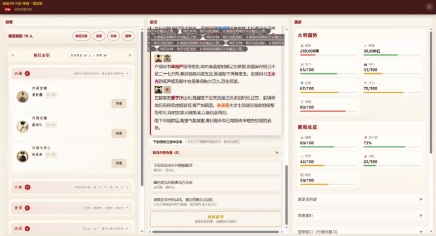The image size is (436, 236).
Task: Click the disaster icon above 70/100
Action: pyautogui.click(x=365, y=83)
